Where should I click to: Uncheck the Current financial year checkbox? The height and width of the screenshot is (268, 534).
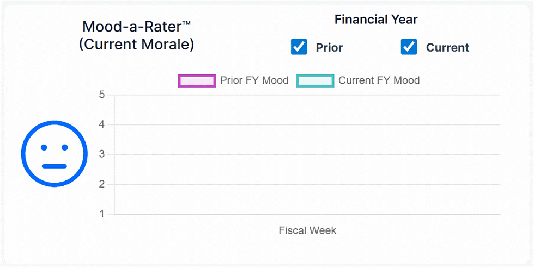409,47
